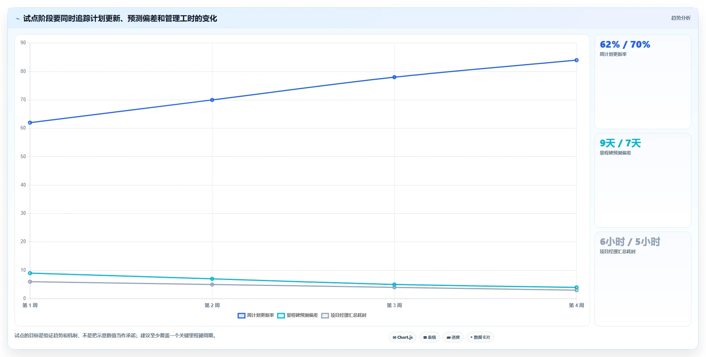Click the 第 3 周 axis label
The height and width of the screenshot is (357, 706).
394,305
